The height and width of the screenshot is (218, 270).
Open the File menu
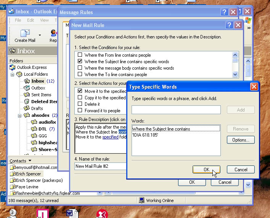[18, 20]
